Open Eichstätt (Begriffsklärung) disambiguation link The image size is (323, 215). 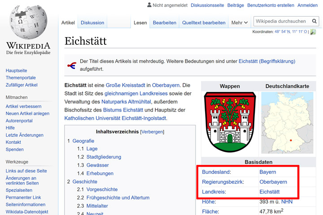pos(266,61)
